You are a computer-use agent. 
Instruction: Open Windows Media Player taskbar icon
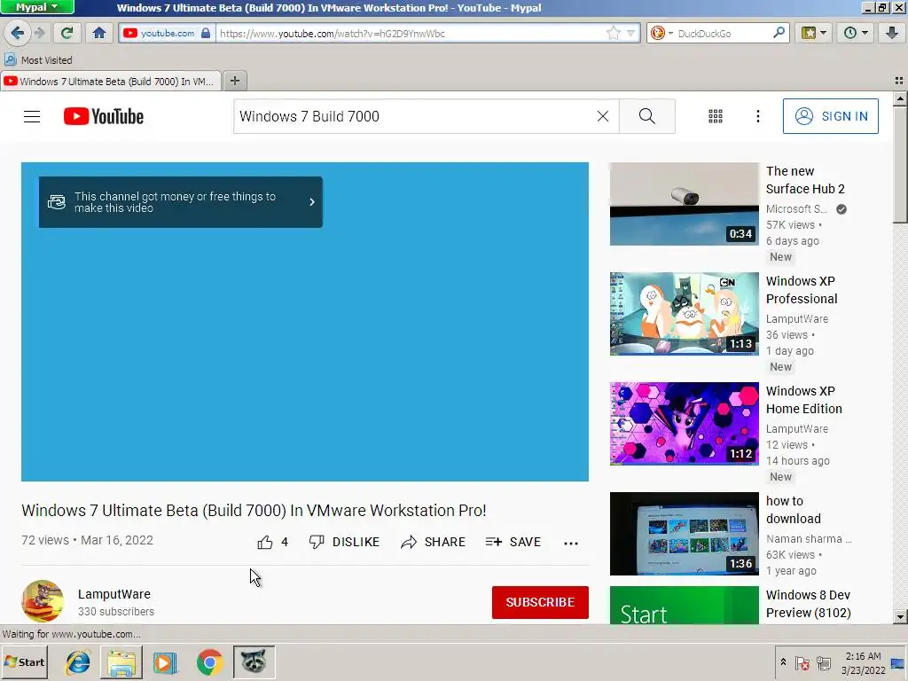pos(165,661)
